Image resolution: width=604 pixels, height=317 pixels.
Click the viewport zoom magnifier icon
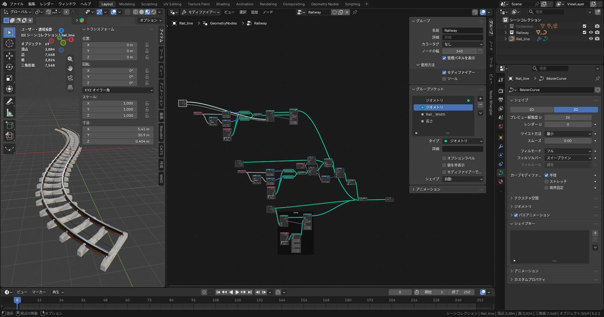pyautogui.click(x=70, y=59)
